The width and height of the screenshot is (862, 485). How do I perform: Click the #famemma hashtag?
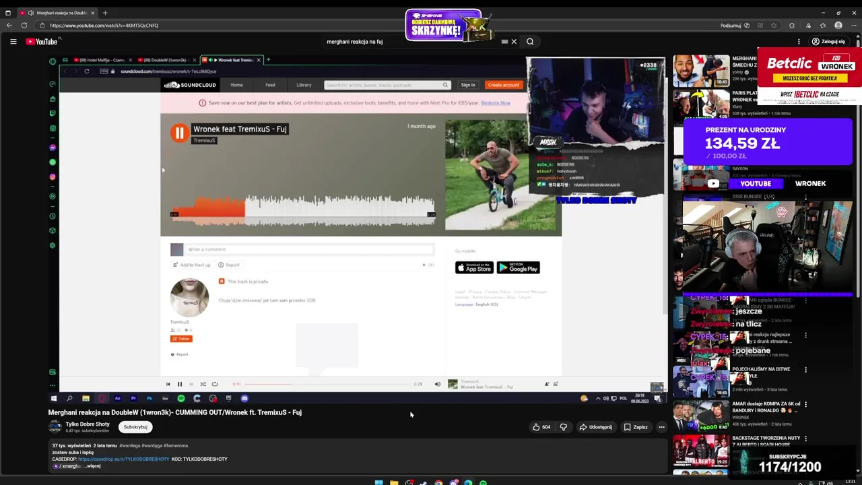point(176,446)
